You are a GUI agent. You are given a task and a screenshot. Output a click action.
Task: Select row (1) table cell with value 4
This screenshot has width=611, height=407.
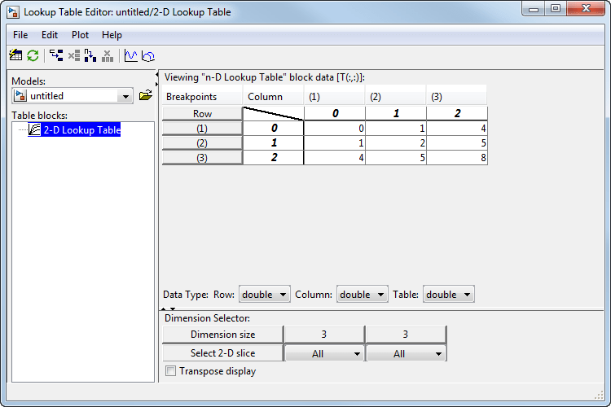(457, 129)
